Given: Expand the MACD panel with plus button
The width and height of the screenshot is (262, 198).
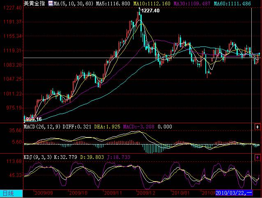Looking at the screenshot, I should coord(257,127).
